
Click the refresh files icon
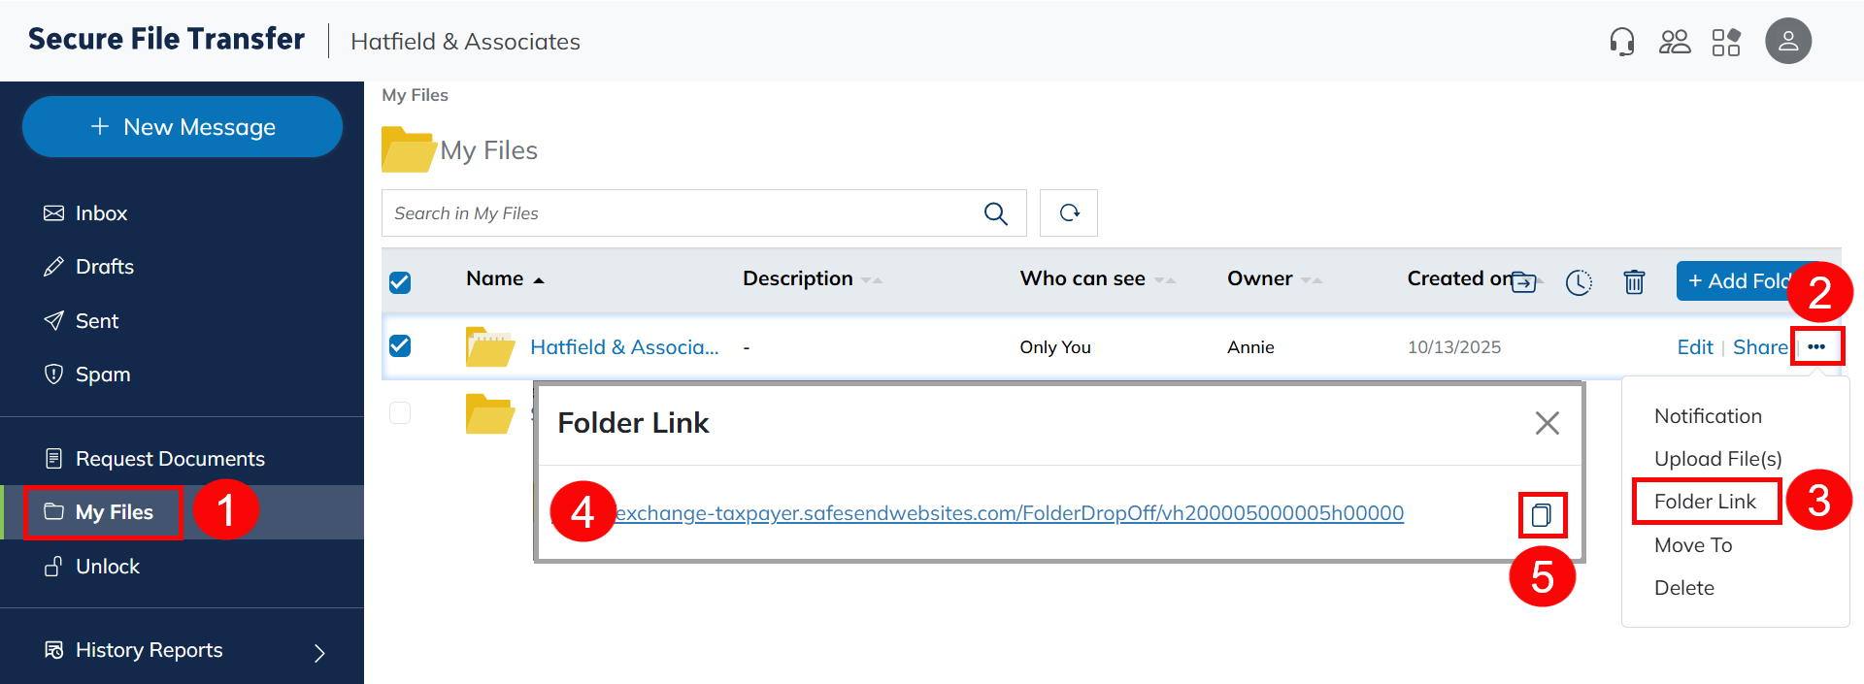pos(1069,213)
